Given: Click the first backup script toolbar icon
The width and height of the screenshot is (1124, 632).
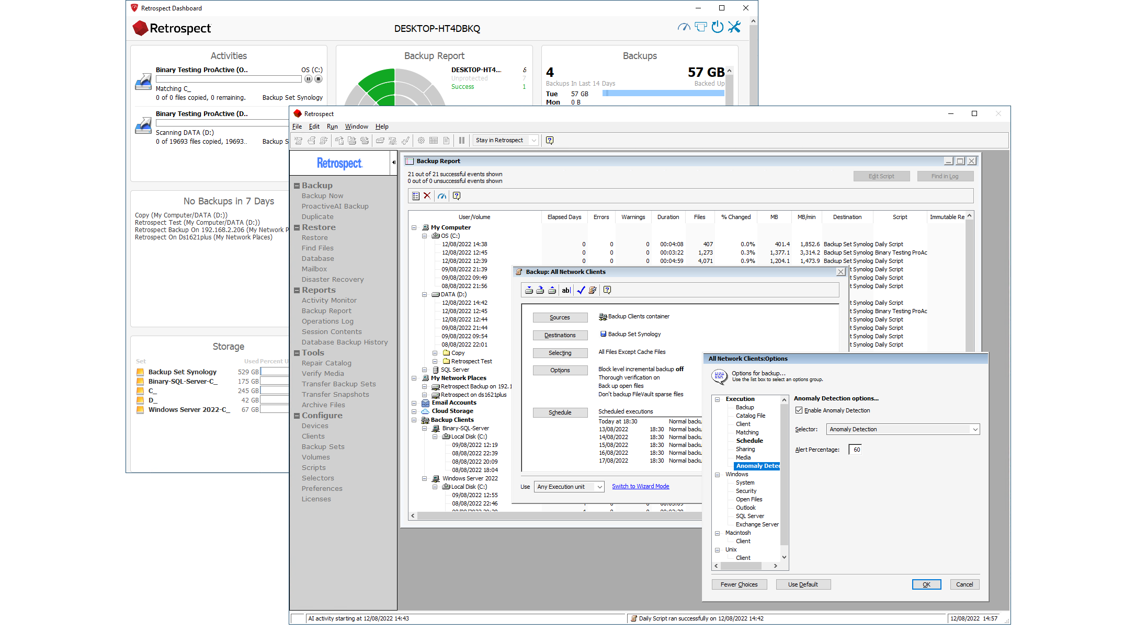Looking at the screenshot, I should pyautogui.click(x=299, y=140).
